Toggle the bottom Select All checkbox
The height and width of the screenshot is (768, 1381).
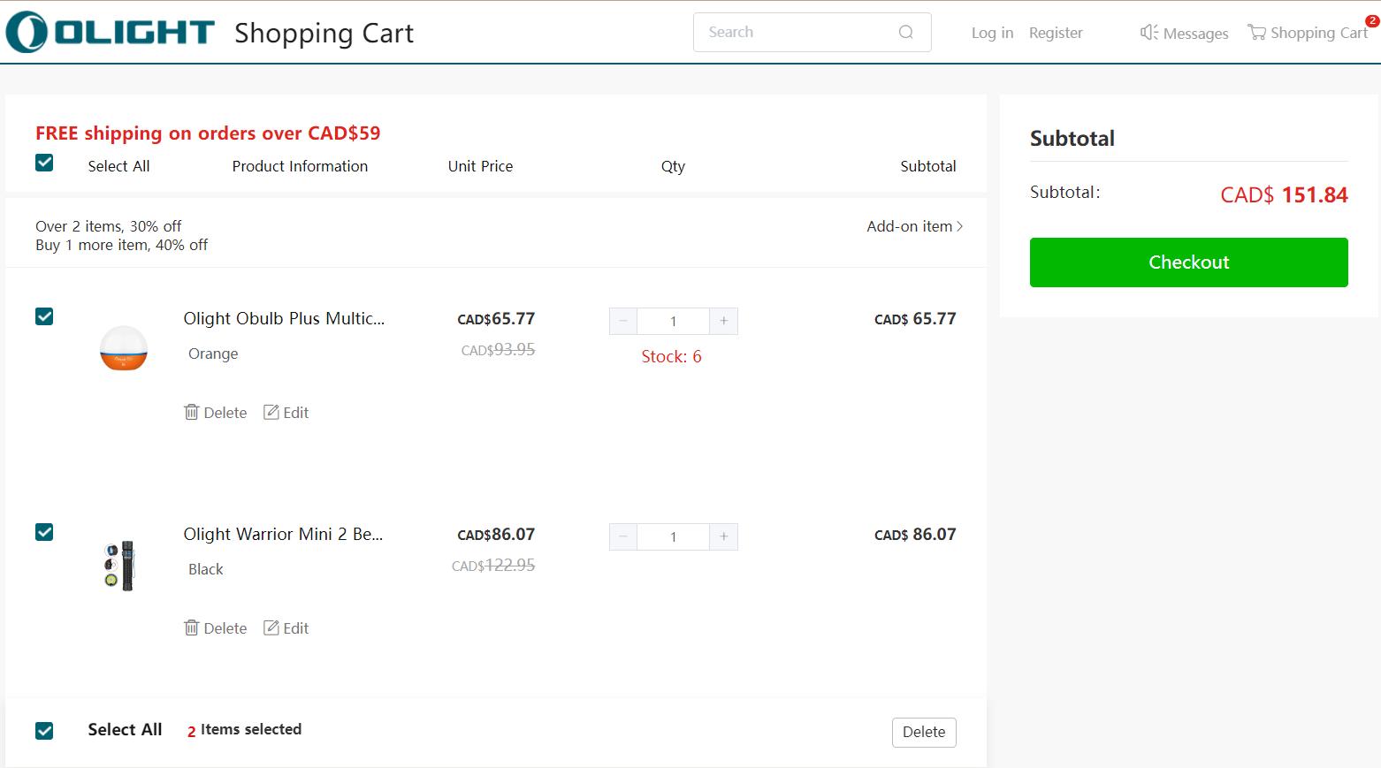tap(44, 731)
